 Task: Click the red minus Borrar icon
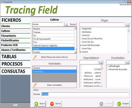pos(52,104)
